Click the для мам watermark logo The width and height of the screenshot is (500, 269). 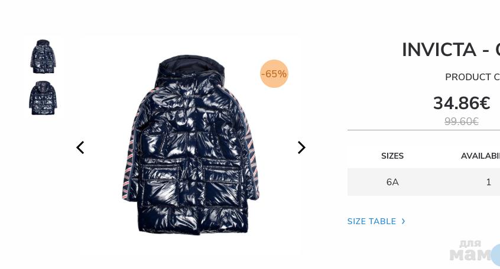click(x=470, y=251)
